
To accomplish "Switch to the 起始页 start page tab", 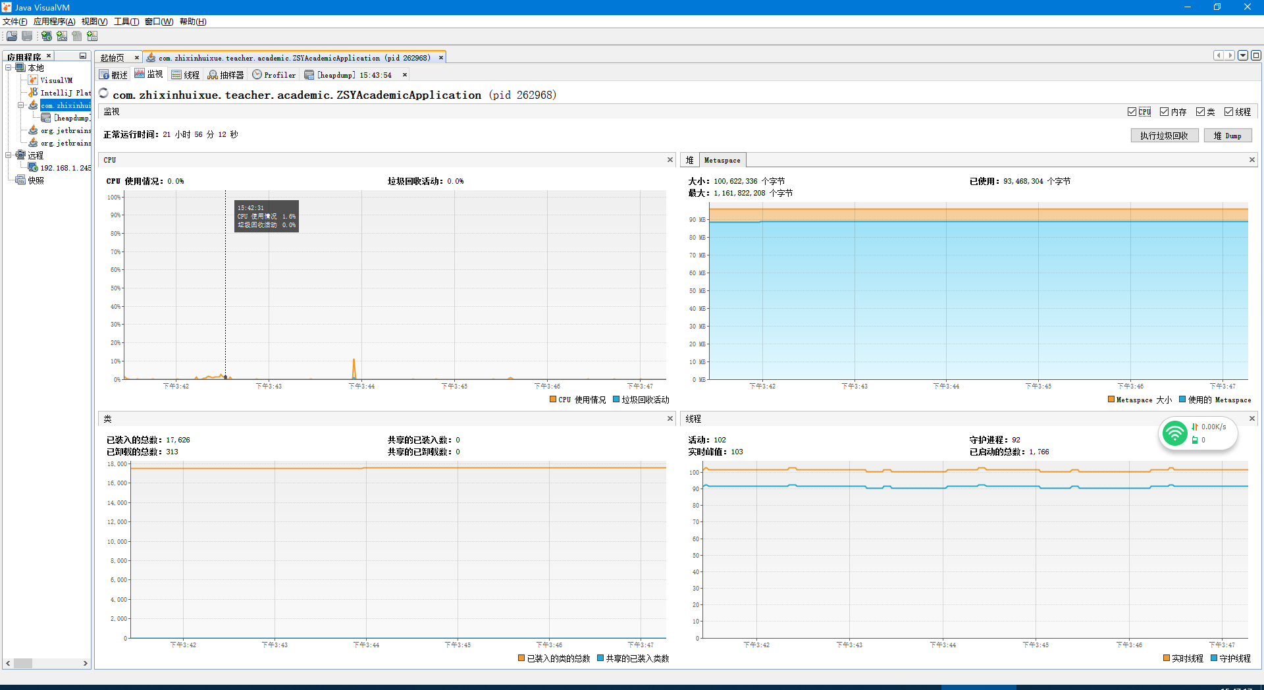I will click(x=113, y=58).
